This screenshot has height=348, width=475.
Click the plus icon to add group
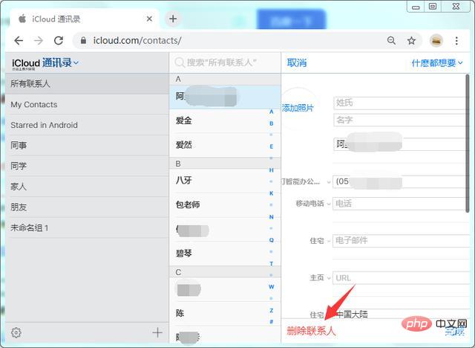point(157,333)
